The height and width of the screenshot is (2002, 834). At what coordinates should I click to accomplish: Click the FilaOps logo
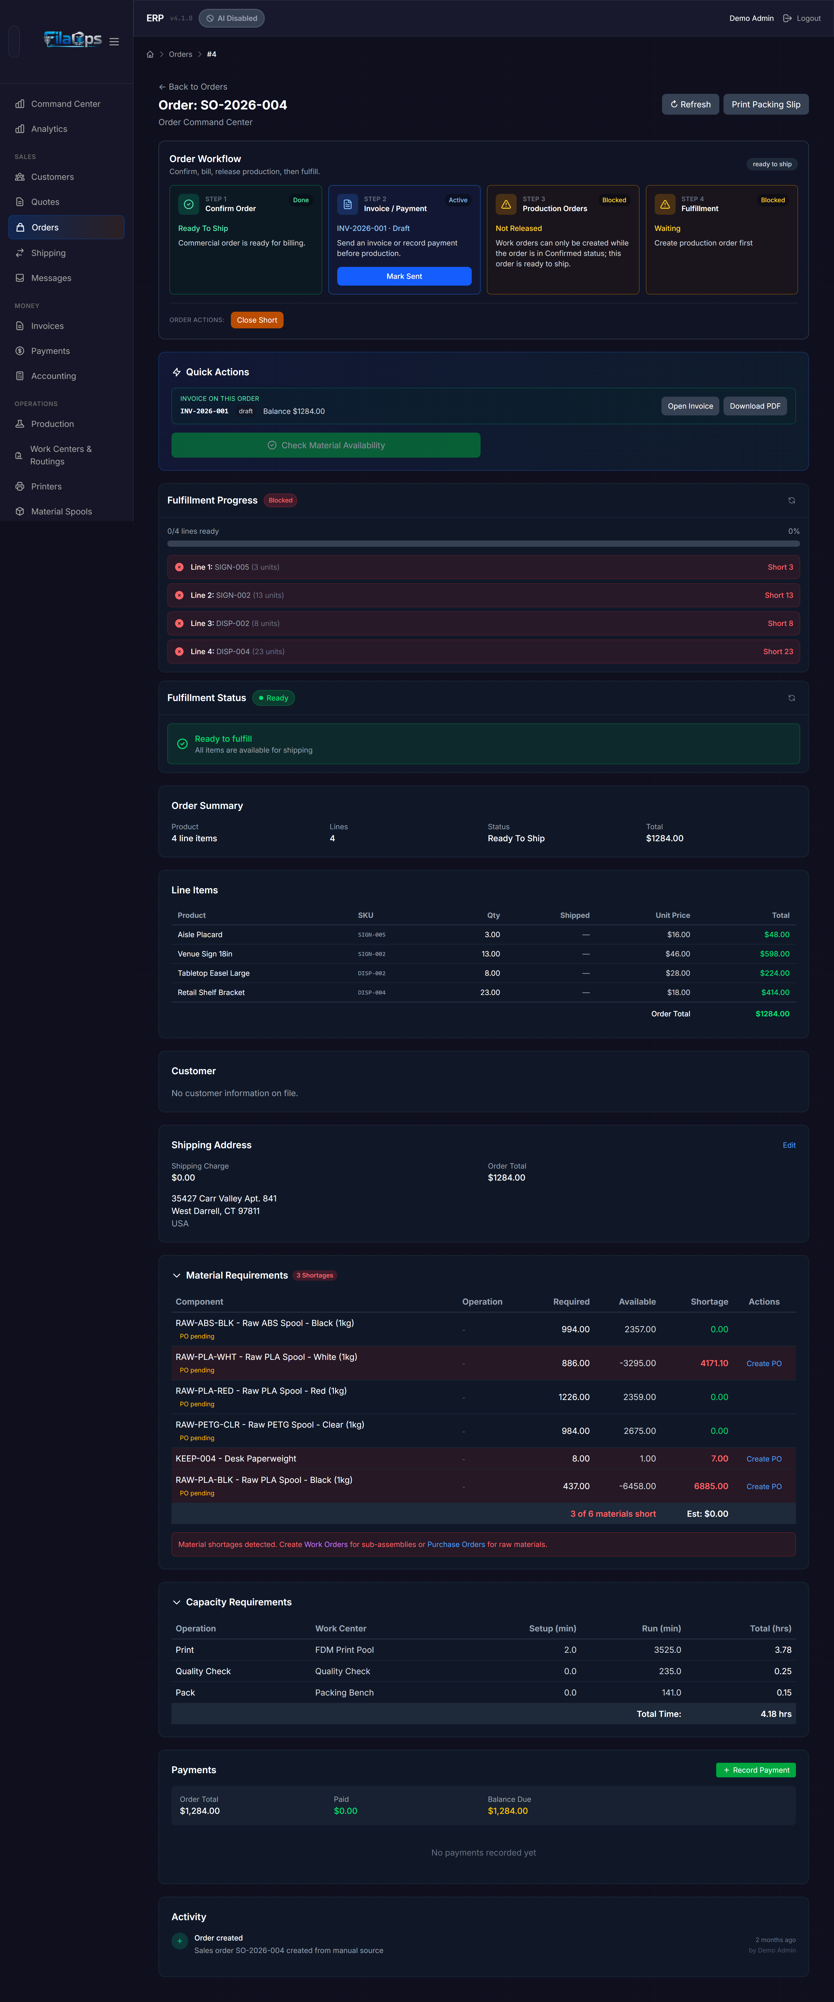73,39
